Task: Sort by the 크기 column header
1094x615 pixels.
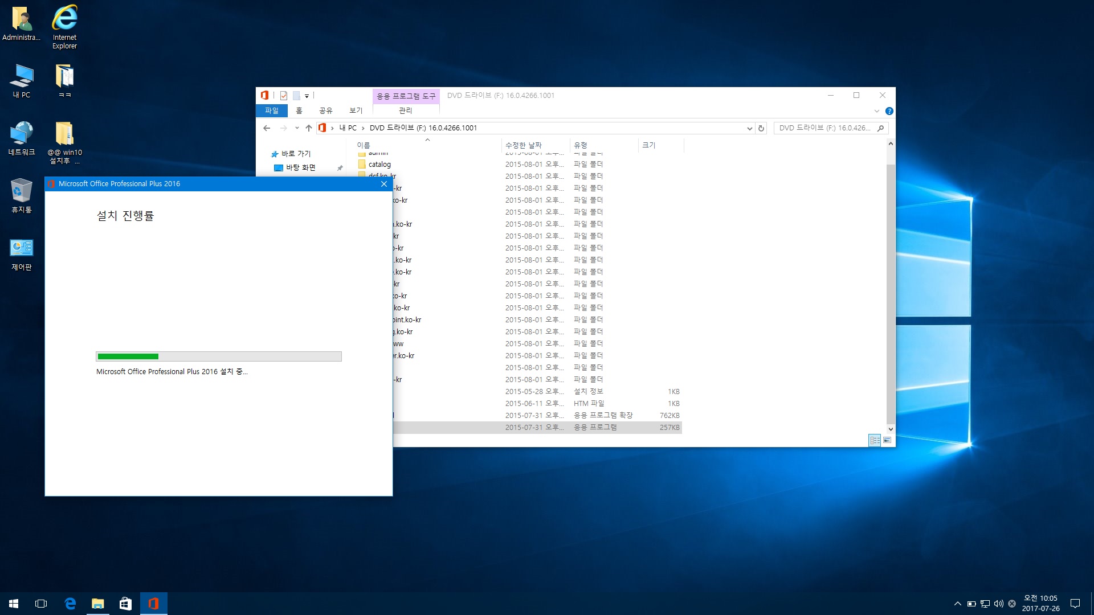Action: point(661,145)
